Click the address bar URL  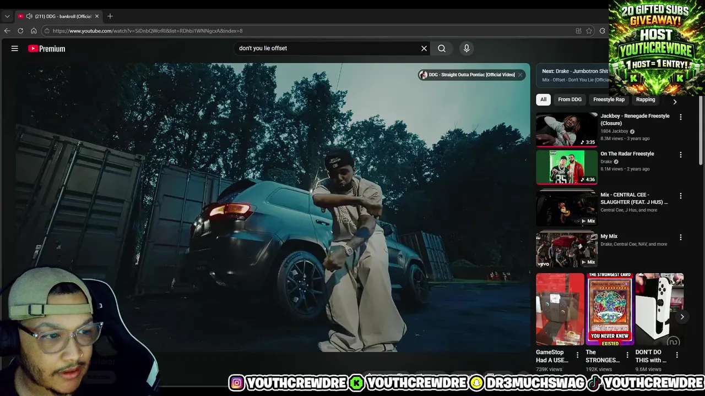(148, 31)
